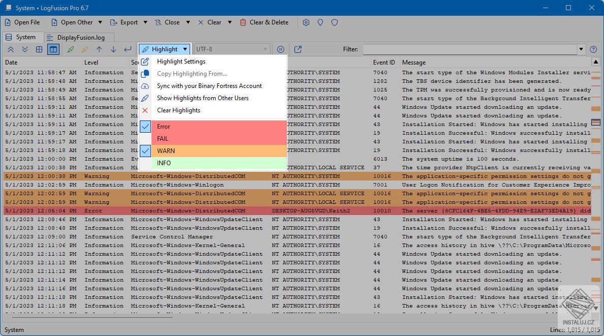Expand the Clear dropdown arrow

click(x=230, y=22)
